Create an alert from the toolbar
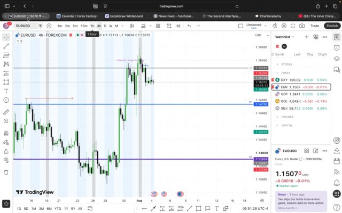 click(169, 26)
